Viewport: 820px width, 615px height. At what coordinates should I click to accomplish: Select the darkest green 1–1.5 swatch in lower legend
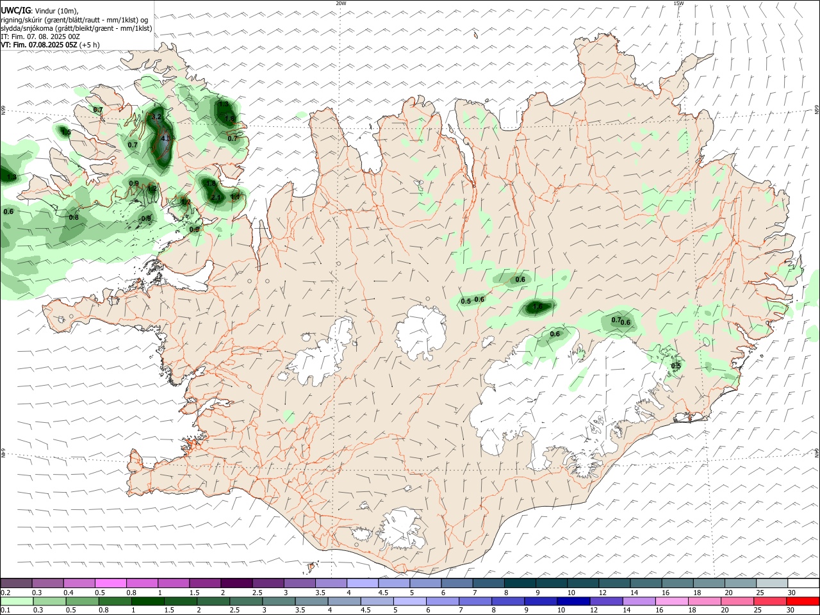point(148,601)
